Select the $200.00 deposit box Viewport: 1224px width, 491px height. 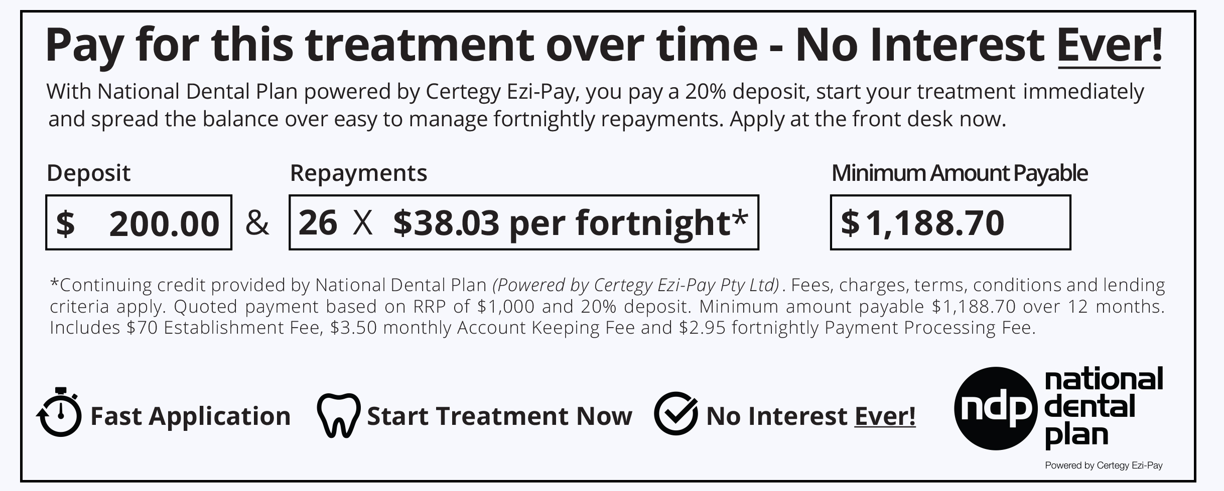[x=139, y=222]
